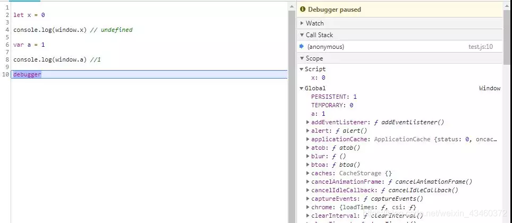The height and width of the screenshot is (223, 512).
Task: Open the test.js:10 source link
Action: (480, 47)
